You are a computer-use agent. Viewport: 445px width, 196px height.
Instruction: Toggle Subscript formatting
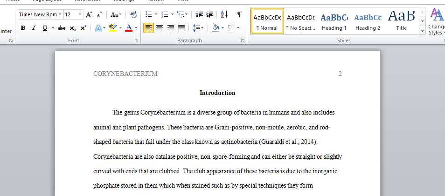tap(72, 28)
